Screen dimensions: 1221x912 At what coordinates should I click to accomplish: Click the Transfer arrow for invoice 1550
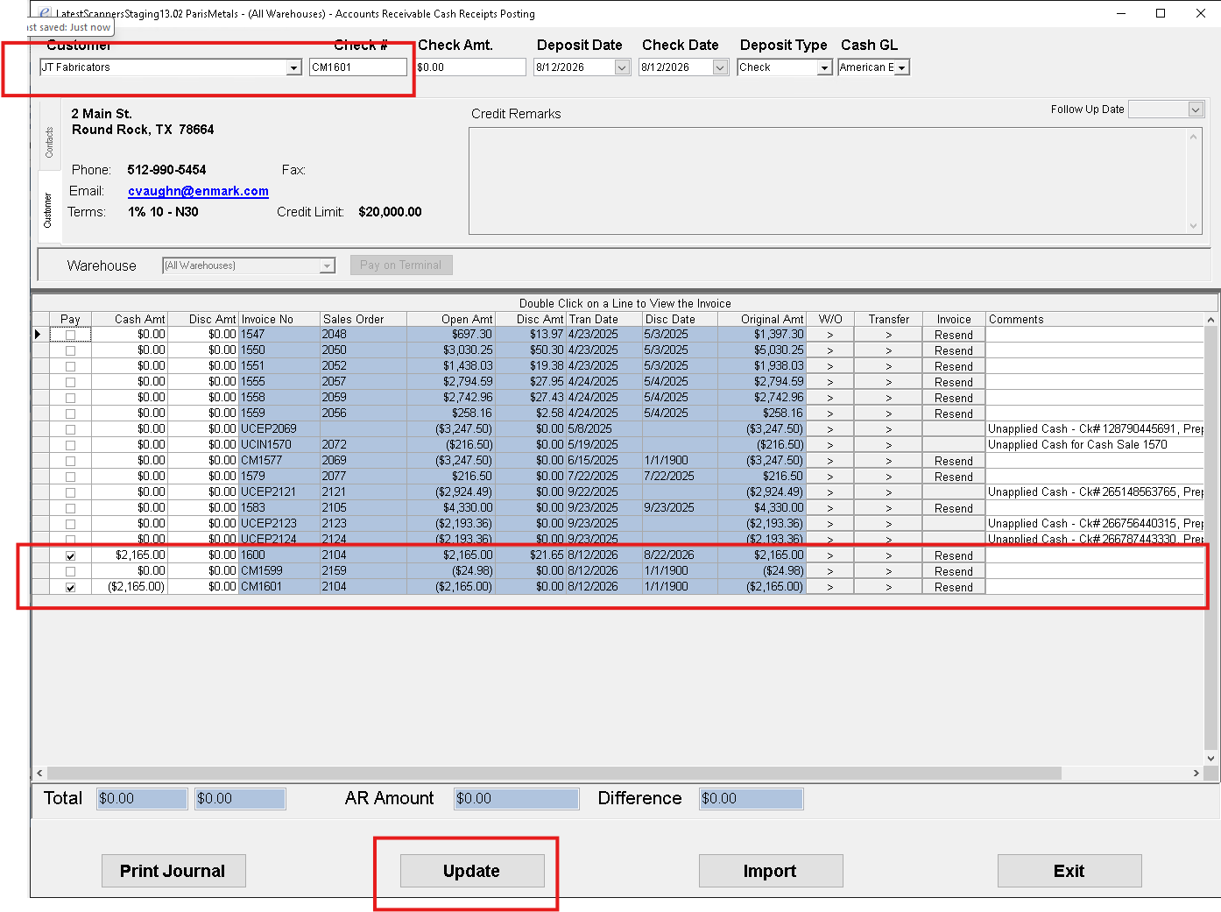click(x=888, y=350)
